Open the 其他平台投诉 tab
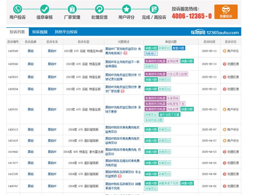This screenshot has height=195, width=258. tap(66, 32)
